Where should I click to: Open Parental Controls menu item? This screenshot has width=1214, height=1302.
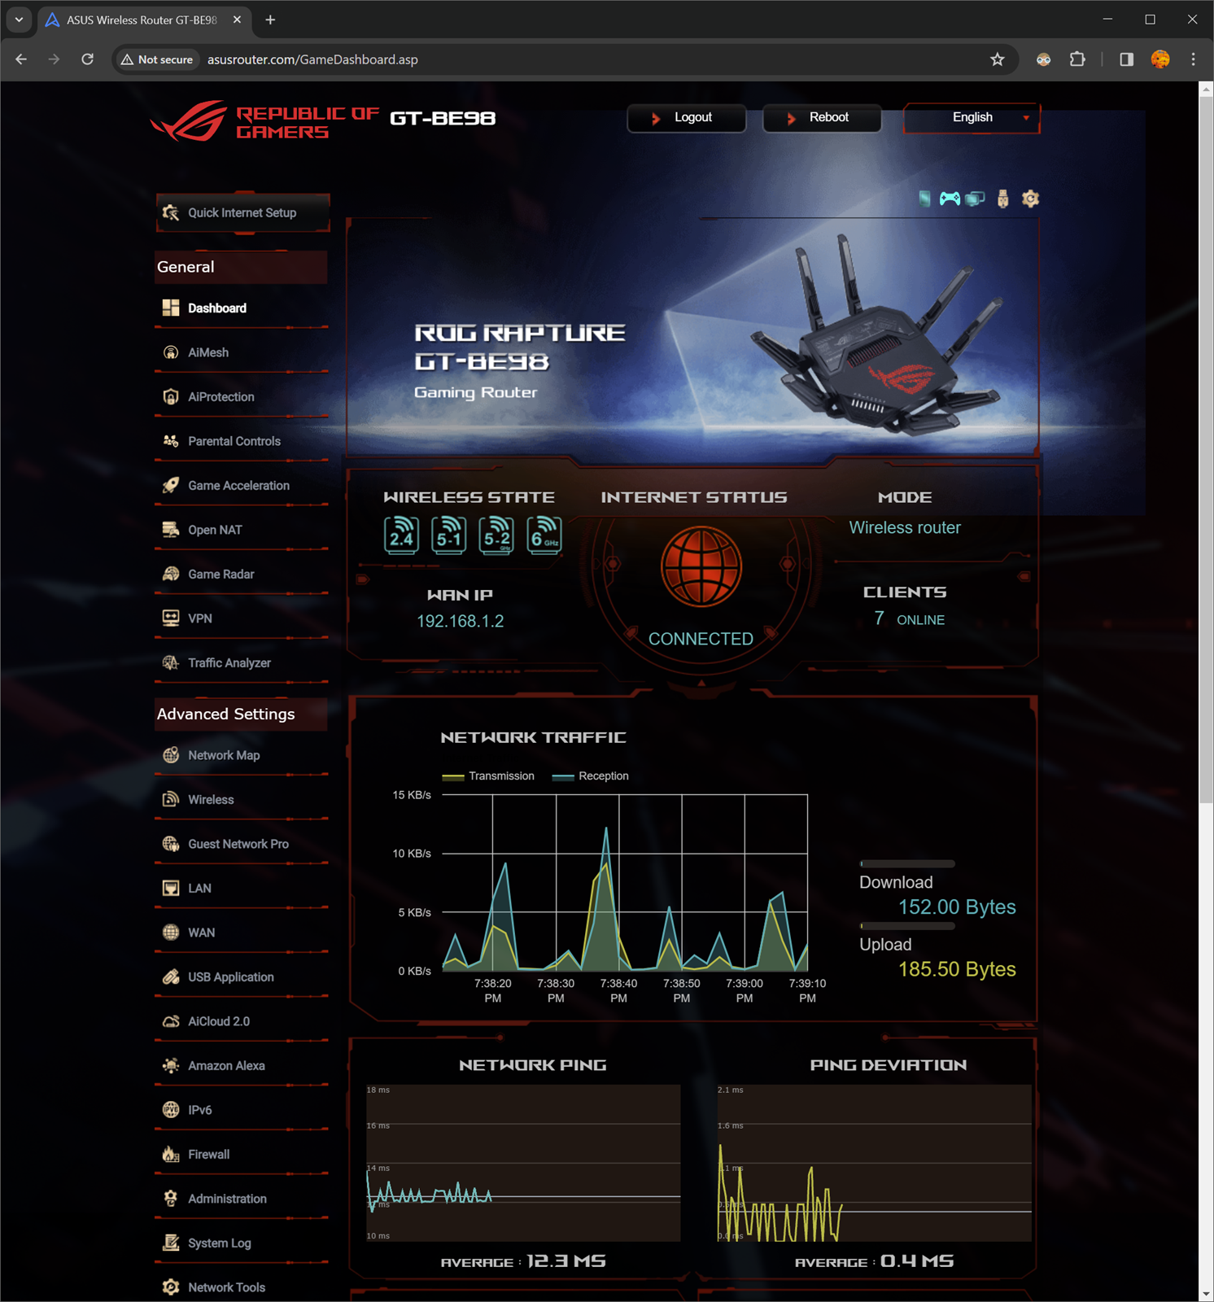pyautogui.click(x=242, y=441)
